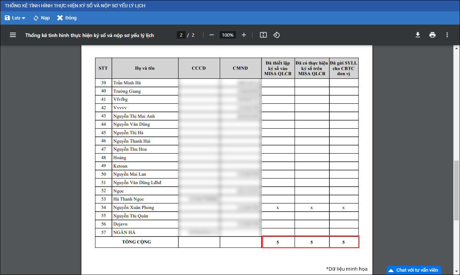This screenshot has height=275, width=460.
Task: Expand the Lưu dropdown arrow
Action: pos(23,18)
